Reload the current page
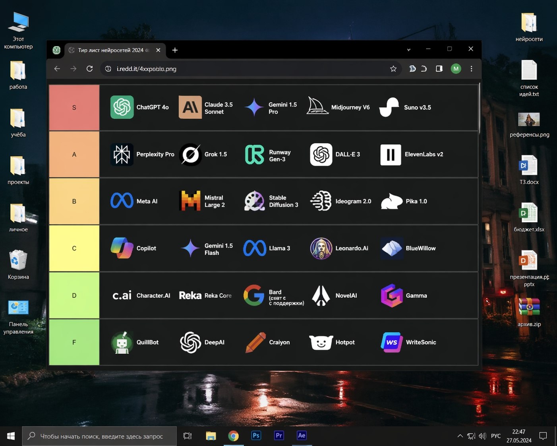This screenshot has height=446, width=557. pyautogui.click(x=90, y=69)
